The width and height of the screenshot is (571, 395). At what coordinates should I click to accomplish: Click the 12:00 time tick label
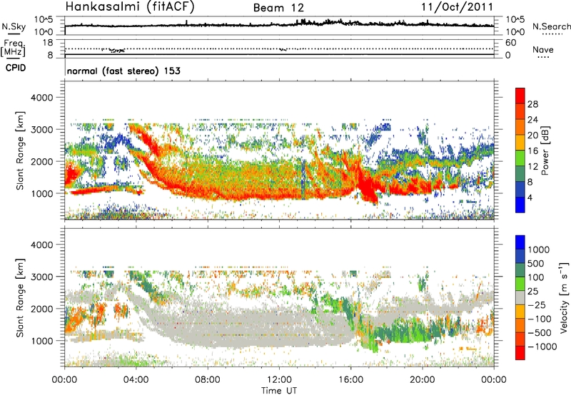click(x=279, y=380)
